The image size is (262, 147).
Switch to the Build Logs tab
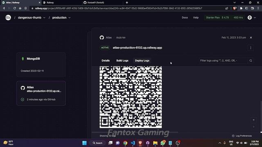click(122, 61)
